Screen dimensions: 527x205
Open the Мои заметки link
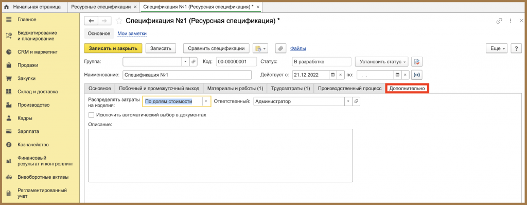(x=132, y=33)
